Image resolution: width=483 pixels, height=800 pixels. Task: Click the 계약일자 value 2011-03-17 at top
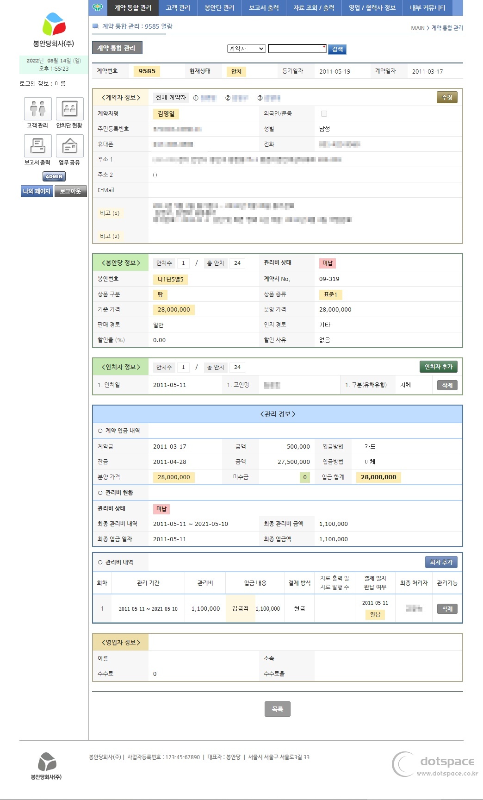click(427, 72)
